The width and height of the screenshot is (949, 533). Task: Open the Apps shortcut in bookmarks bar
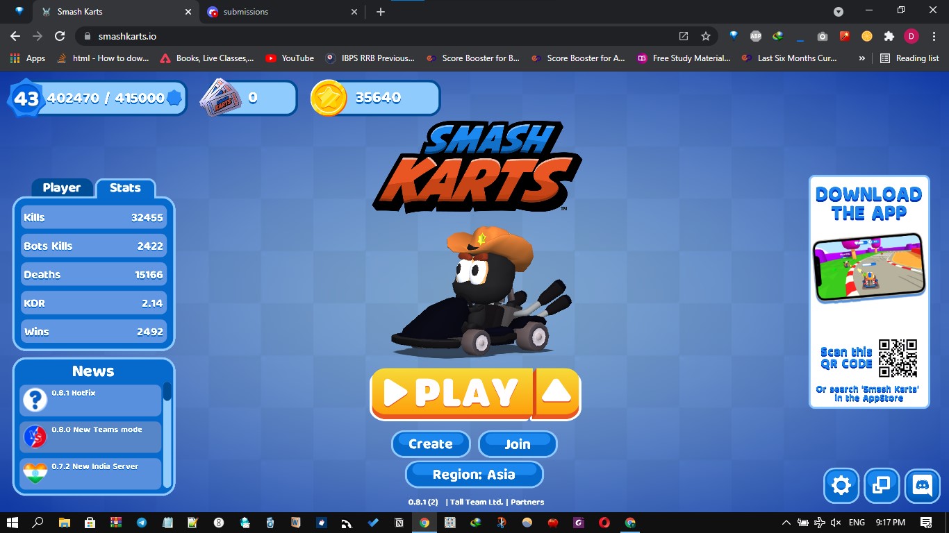coord(28,58)
